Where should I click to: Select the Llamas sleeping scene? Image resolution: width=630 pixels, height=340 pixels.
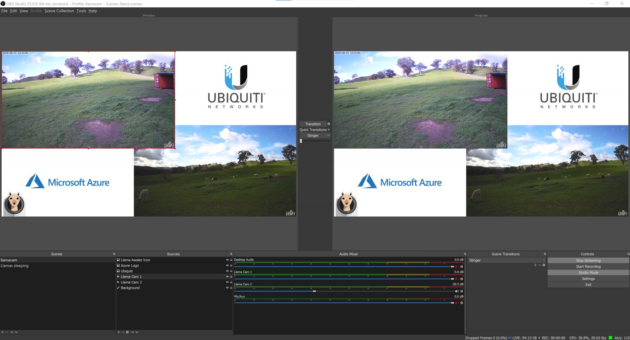click(x=58, y=266)
